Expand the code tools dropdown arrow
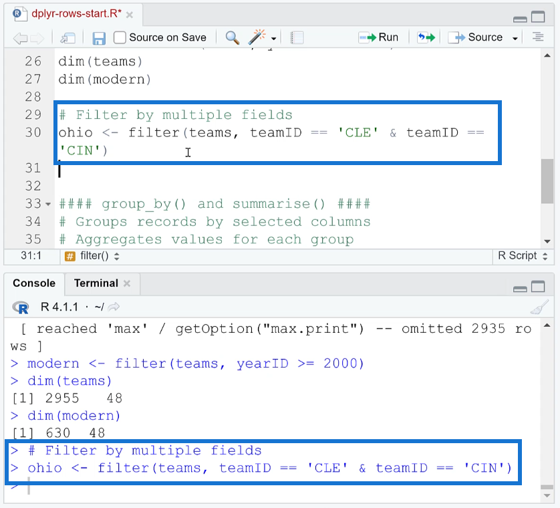560x508 pixels. pyautogui.click(x=273, y=38)
